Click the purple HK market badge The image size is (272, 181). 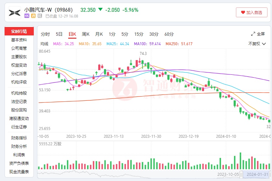(x=27, y=16)
